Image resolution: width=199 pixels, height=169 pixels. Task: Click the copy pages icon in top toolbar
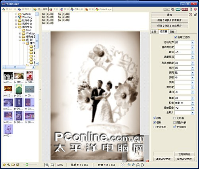172,9
